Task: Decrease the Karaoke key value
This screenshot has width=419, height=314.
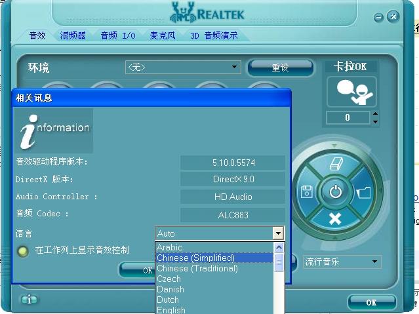Action: coord(375,121)
